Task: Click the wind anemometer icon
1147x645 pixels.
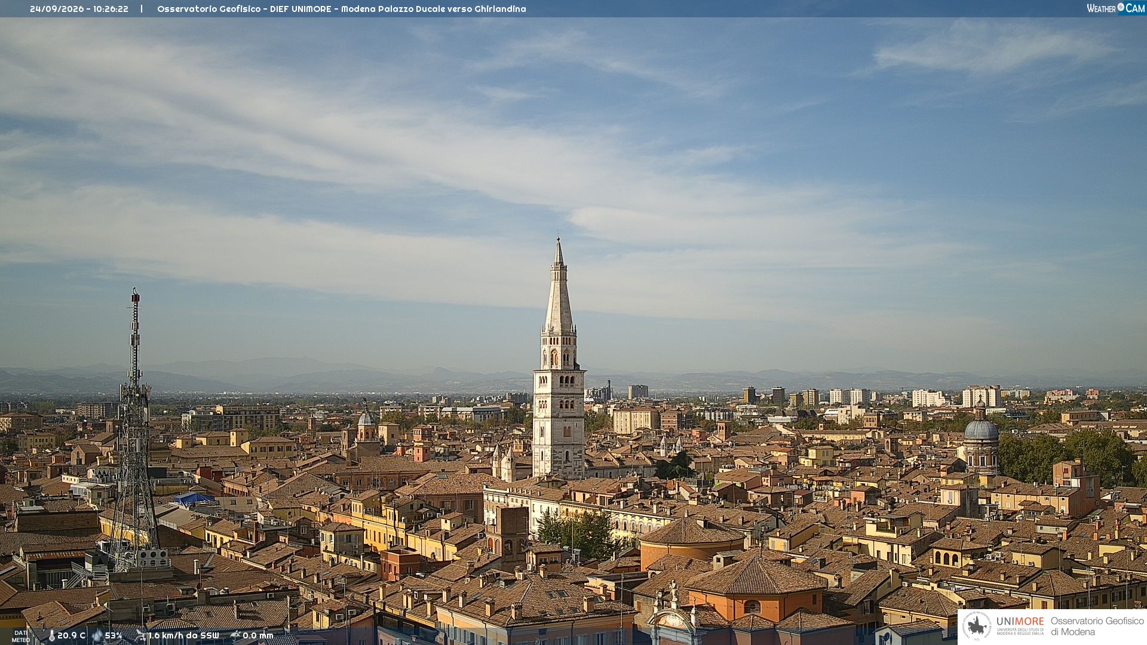Action: pyautogui.click(x=140, y=635)
